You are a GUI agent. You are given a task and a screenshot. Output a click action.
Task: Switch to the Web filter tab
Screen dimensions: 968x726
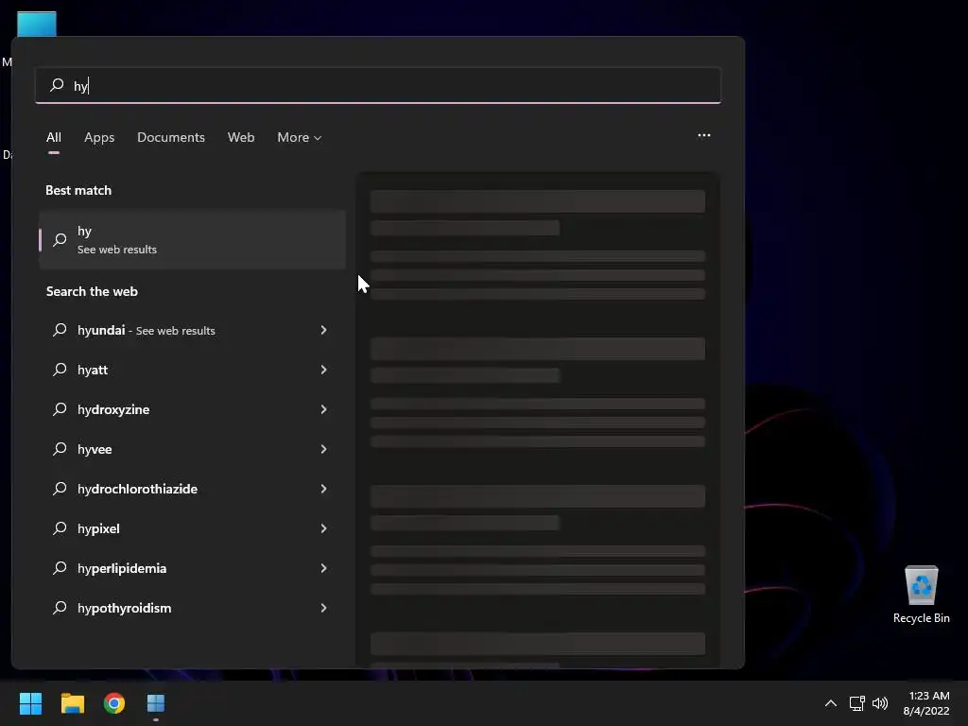(x=241, y=137)
